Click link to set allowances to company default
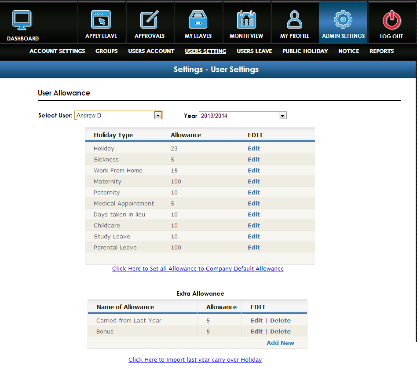This screenshot has height=381, width=417. tap(198, 269)
